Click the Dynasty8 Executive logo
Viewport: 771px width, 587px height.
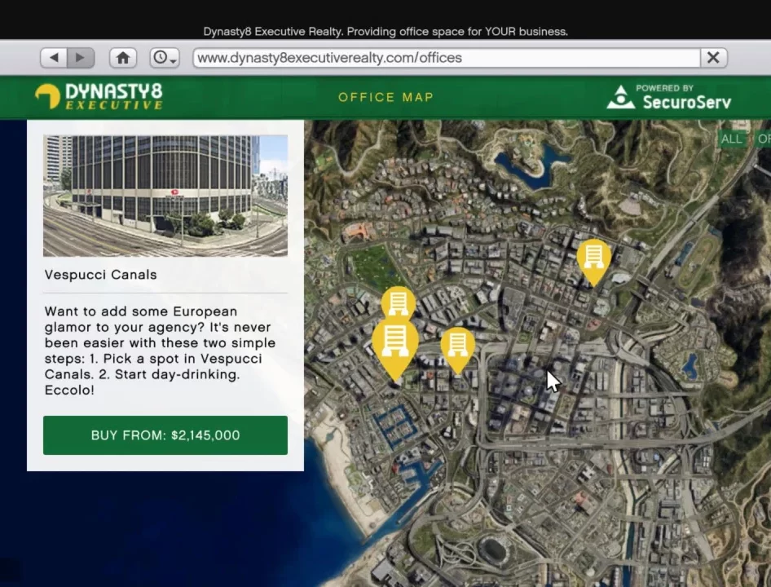pos(99,96)
